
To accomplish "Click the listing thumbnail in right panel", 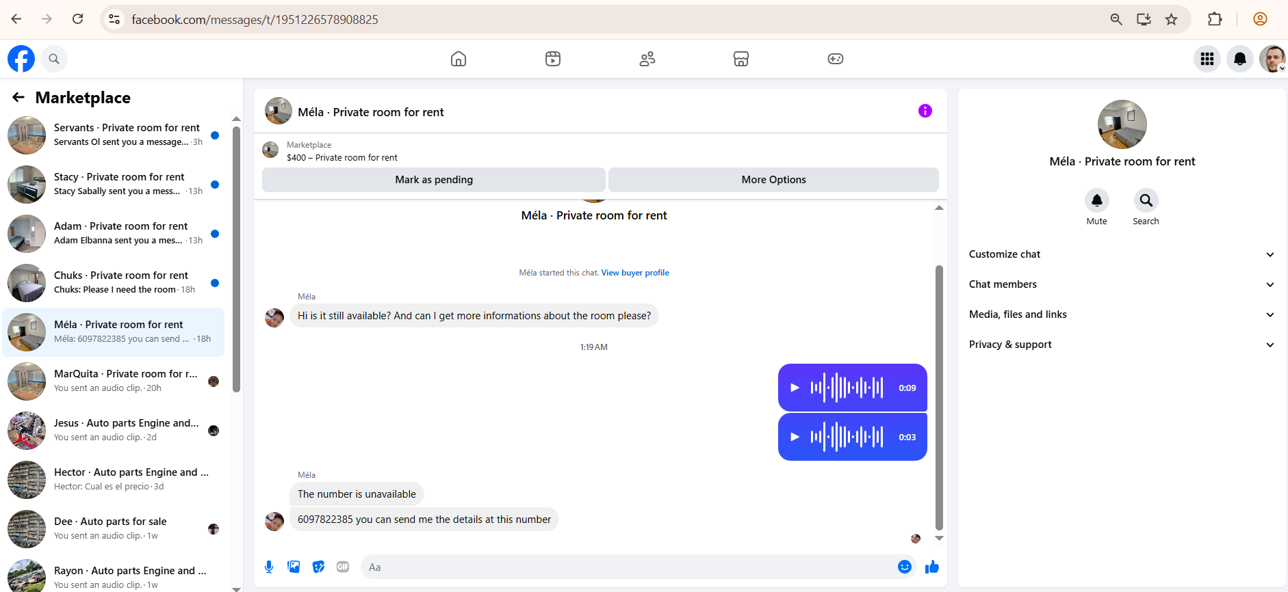I will 1122,124.
